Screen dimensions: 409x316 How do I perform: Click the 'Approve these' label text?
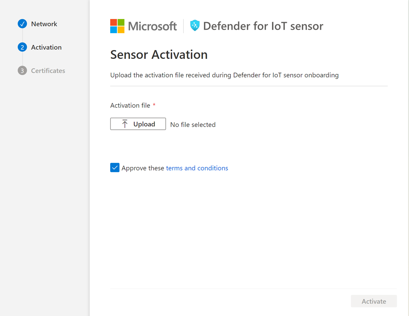pyautogui.click(x=143, y=168)
